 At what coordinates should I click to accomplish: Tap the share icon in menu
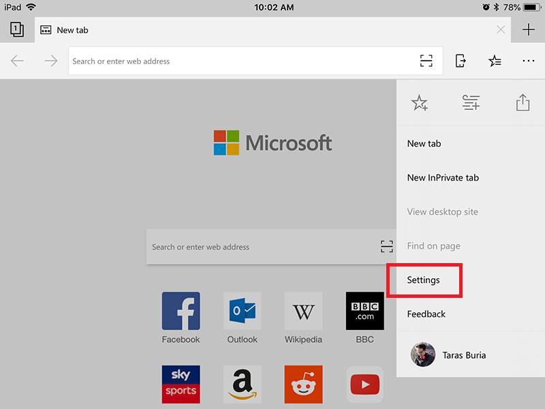(x=523, y=103)
